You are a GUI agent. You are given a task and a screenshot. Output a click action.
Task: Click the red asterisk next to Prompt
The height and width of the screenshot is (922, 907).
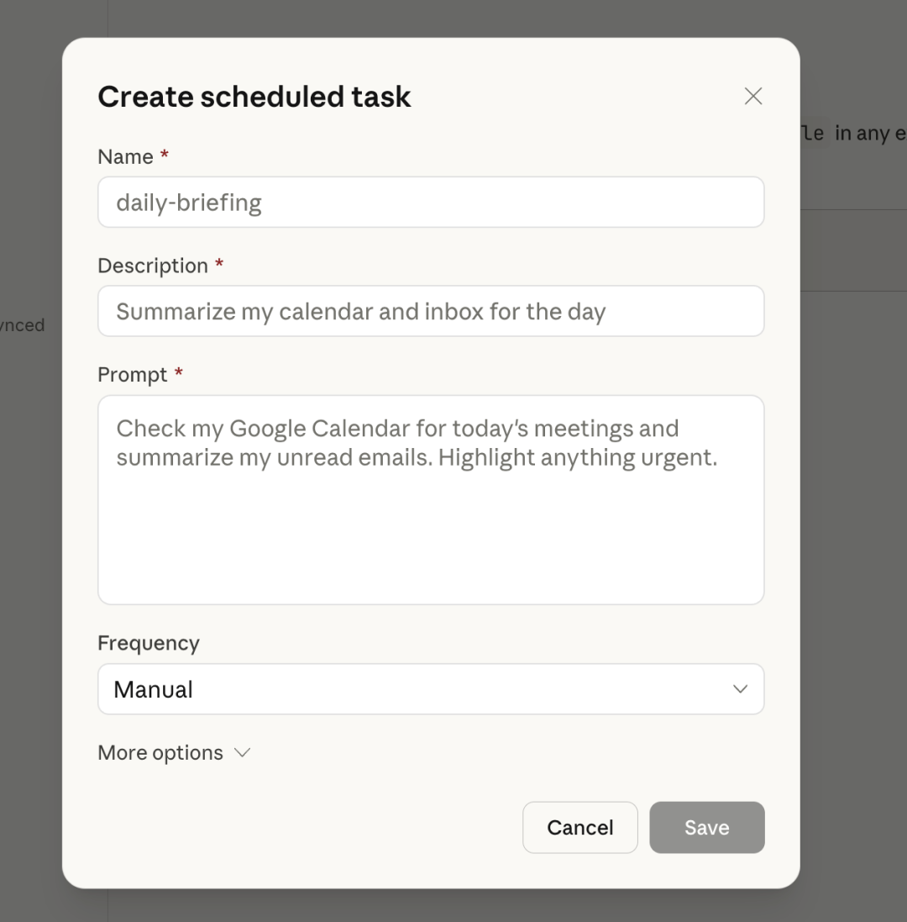click(179, 373)
